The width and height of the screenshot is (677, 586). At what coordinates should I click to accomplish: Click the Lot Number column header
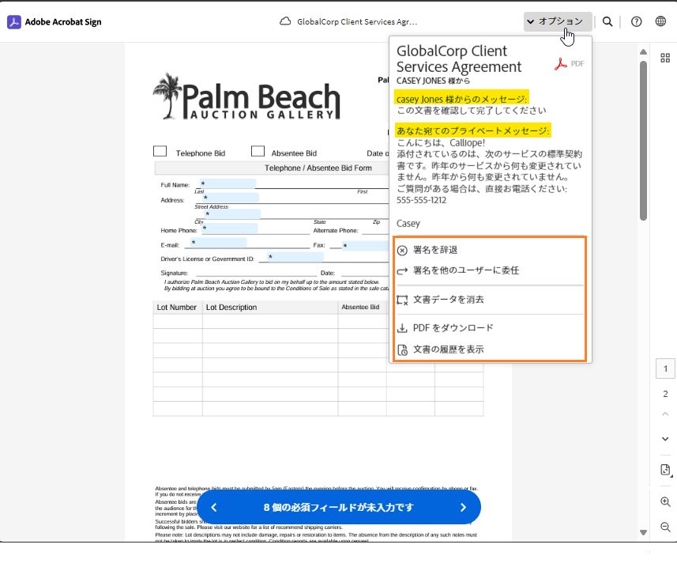coord(177,308)
